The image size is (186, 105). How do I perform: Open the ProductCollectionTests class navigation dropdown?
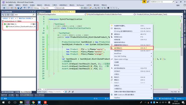point(110,14)
